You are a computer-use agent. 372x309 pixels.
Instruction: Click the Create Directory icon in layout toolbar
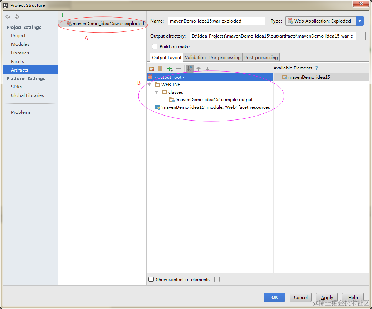point(152,69)
